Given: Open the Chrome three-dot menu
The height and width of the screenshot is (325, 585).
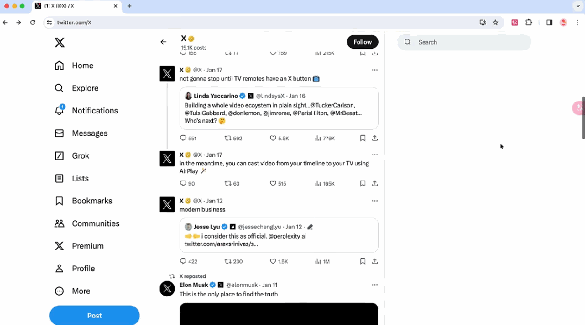Looking at the screenshot, I should click(x=577, y=22).
